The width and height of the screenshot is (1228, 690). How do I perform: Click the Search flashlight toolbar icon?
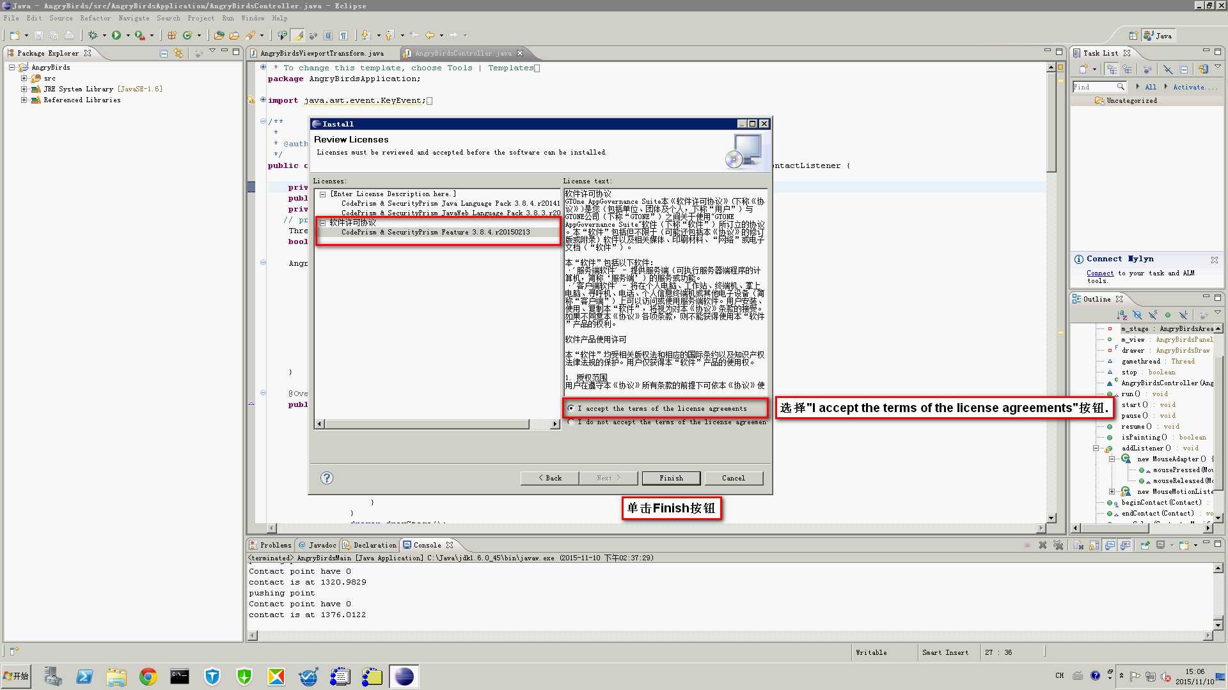(251, 36)
